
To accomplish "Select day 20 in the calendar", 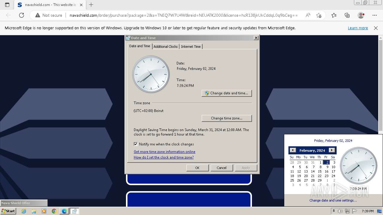I will coord(306,176).
